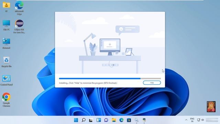
Task: Open the Eclipse IDE desktop shortcut
Action: point(19,27)
